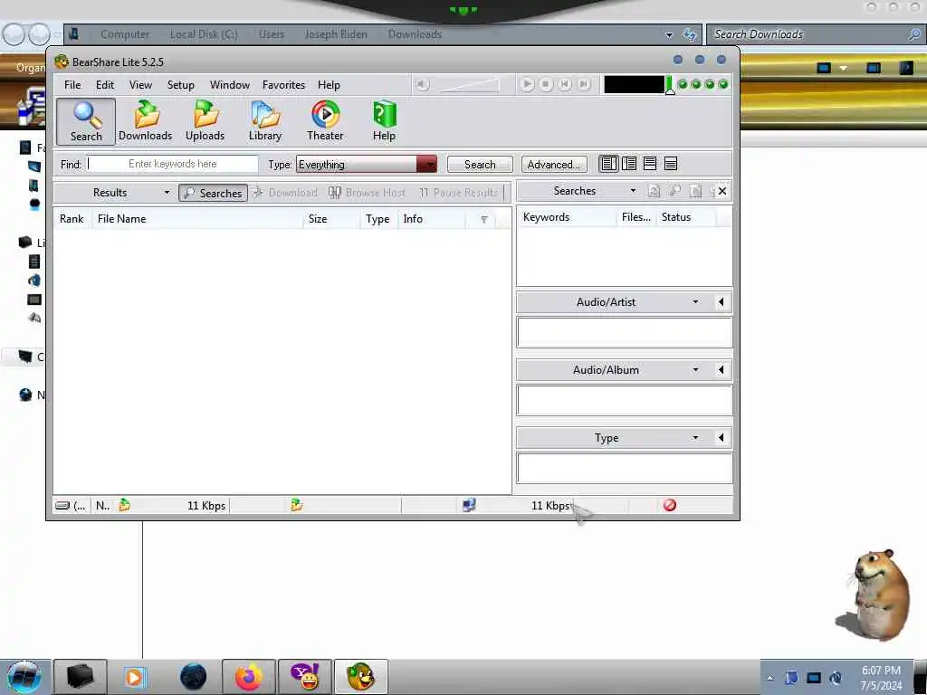The width and height of the screenshot is (927, 695).
Task: Click the filter funnel icon in results header
Action: 484,219
